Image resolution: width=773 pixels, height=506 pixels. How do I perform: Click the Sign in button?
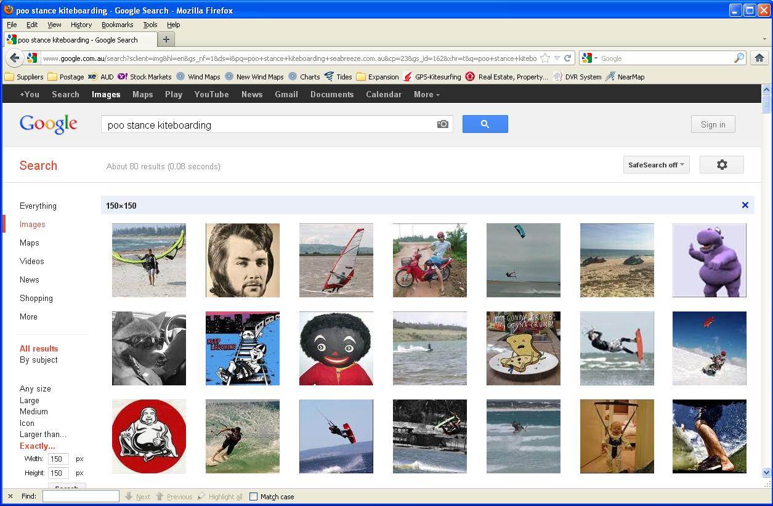click(x=713, y=124)
